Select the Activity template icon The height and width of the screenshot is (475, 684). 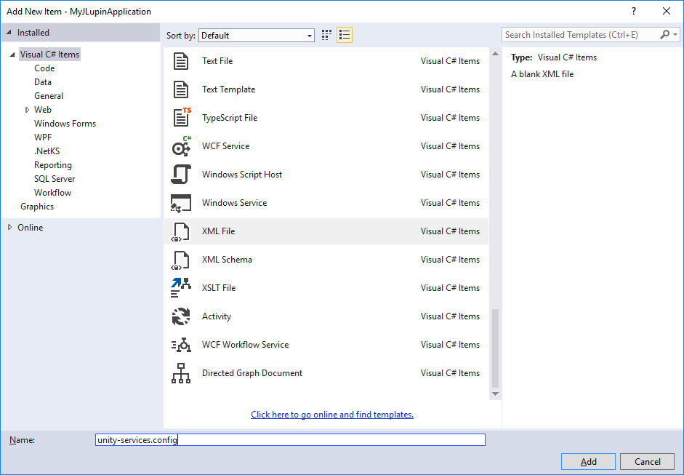(x=181, y=316)
